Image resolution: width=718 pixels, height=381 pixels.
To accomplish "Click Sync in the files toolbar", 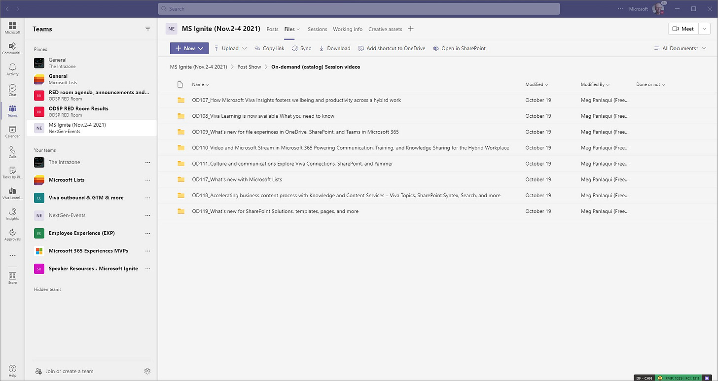I will pyautogui.click(x=301, y=48).
